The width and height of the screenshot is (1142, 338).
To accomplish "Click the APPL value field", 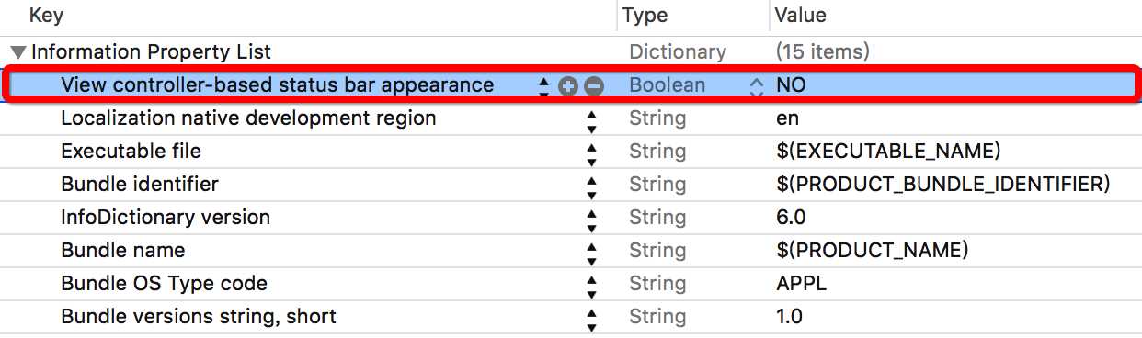I will [801, 284].
